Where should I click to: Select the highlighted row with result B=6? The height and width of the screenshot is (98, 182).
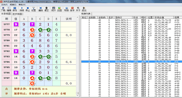(131, 62)
